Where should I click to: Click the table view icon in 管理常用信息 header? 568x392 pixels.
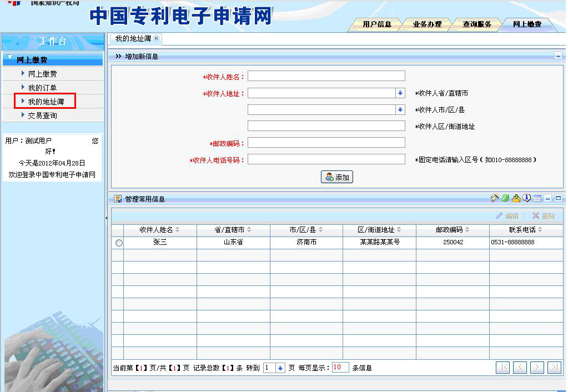(537, 198)
